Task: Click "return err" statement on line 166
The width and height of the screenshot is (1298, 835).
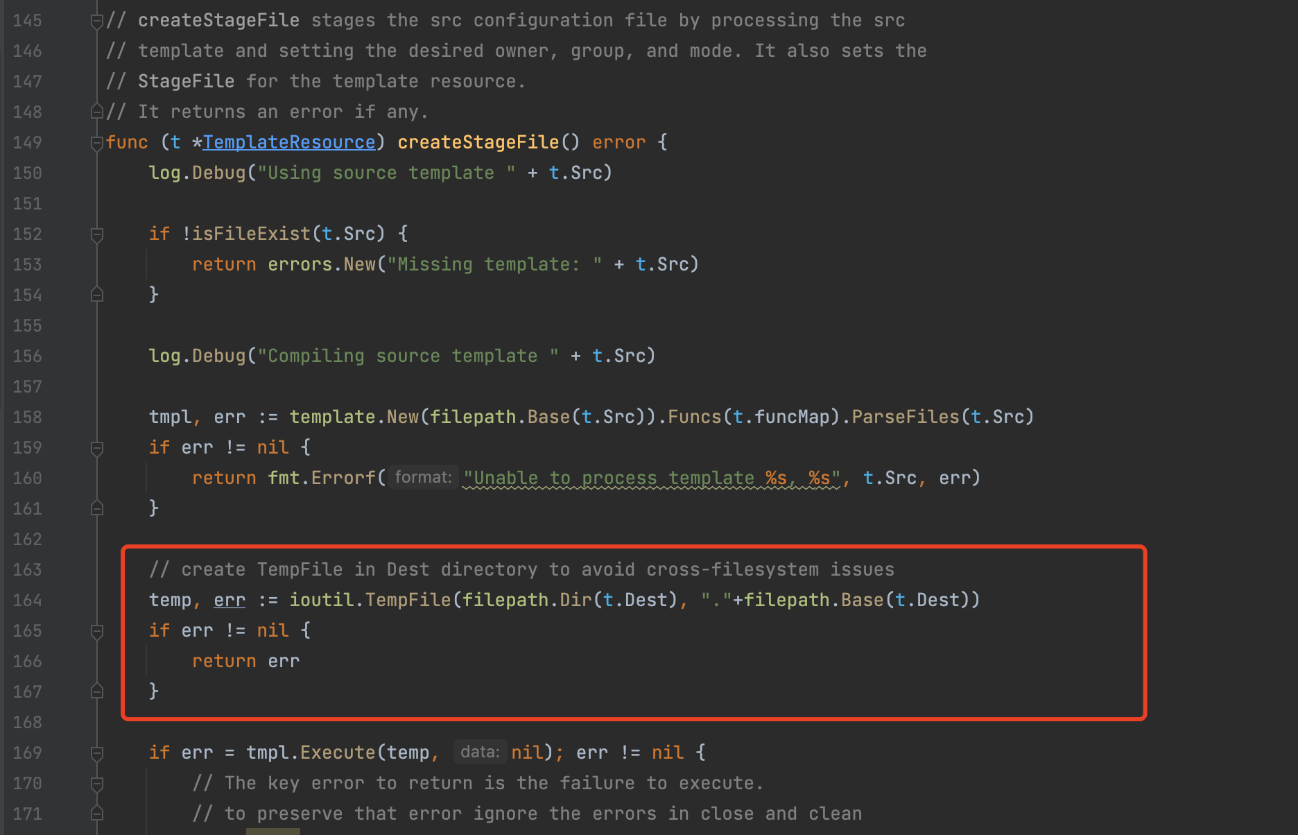Action: [246, 661]
